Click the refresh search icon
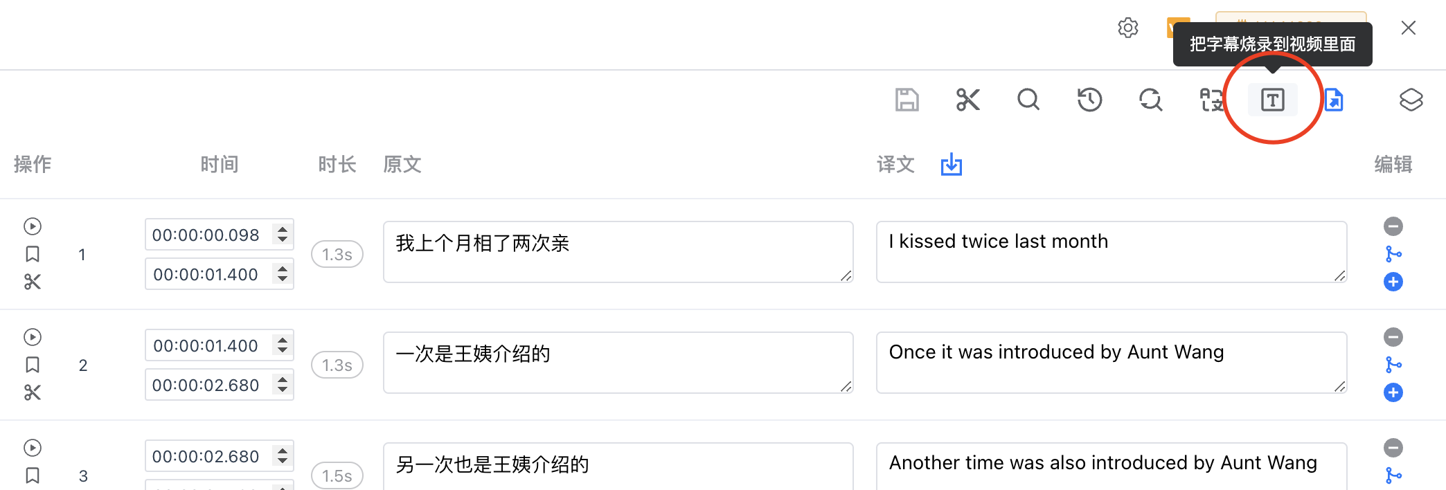 (1150, 100)
